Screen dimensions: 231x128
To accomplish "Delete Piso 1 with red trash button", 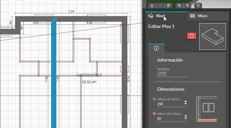I will (191, 36).
